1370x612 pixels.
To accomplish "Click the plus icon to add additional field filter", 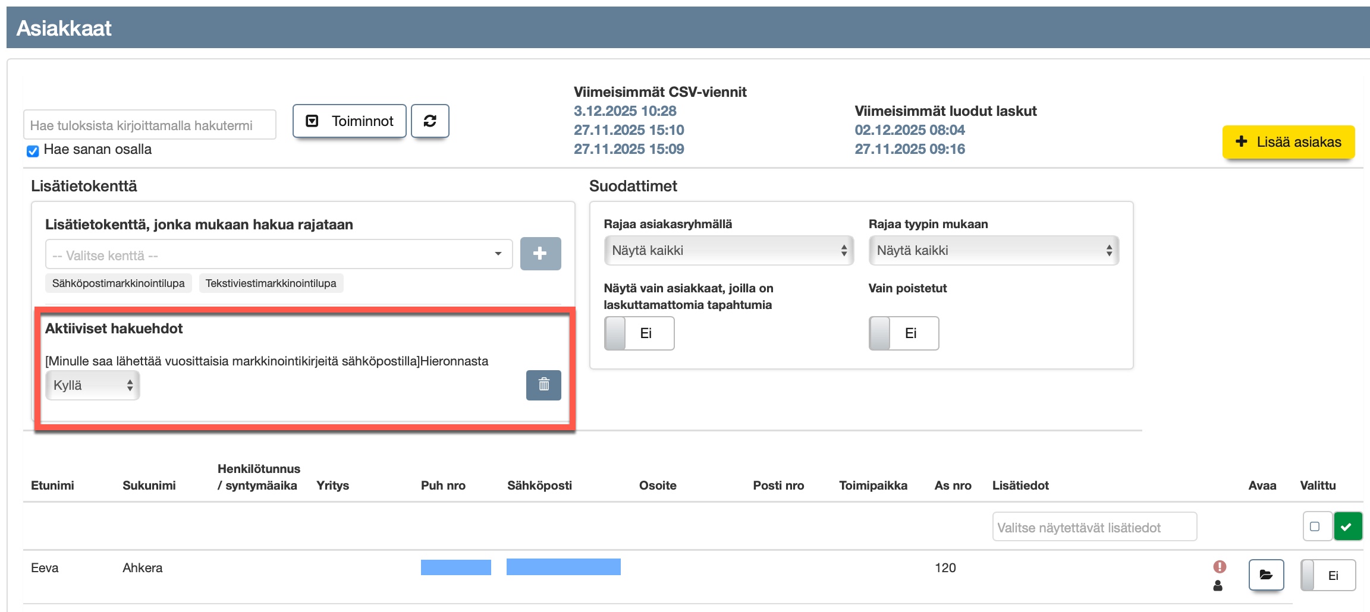I will tap(540, 254).
